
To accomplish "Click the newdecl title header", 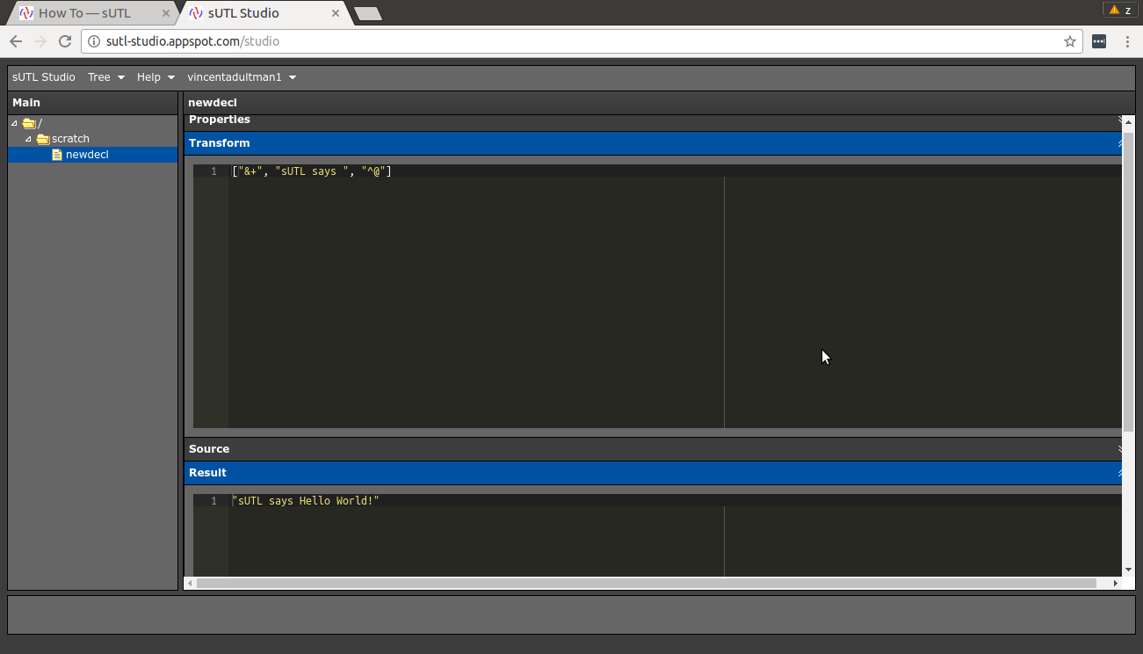I will point(659,103).
